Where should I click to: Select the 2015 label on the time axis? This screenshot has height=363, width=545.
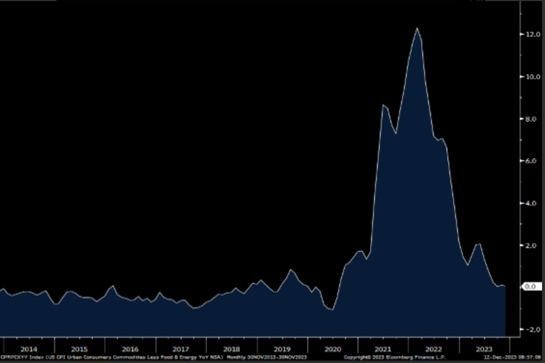pyautogui.click(x=79, y=349)
